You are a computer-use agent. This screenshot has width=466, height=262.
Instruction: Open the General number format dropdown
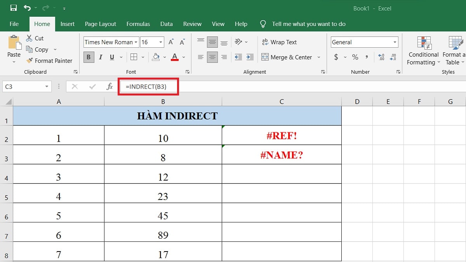[395, 42]
